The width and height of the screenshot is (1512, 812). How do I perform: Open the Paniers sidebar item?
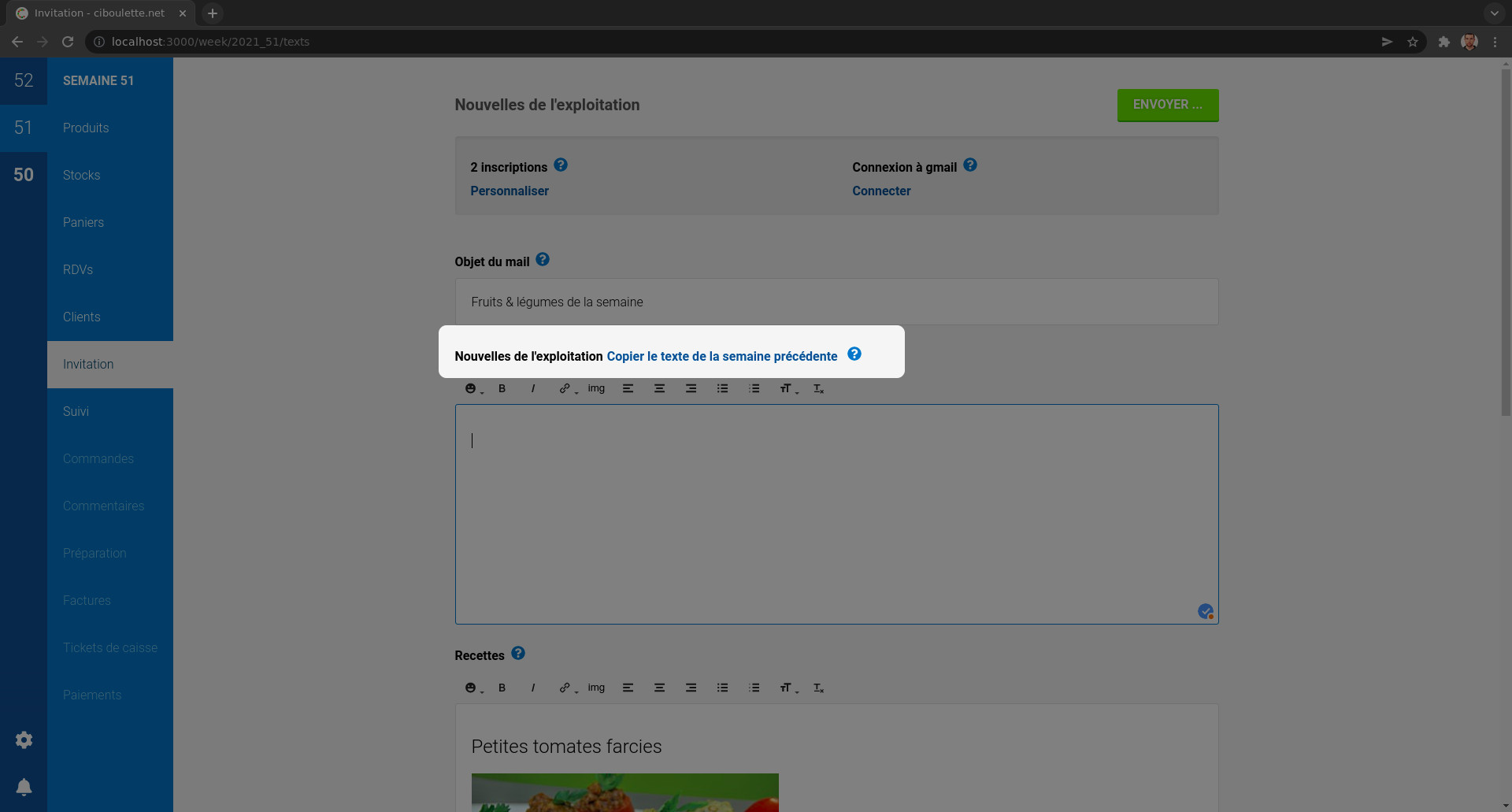83,222
